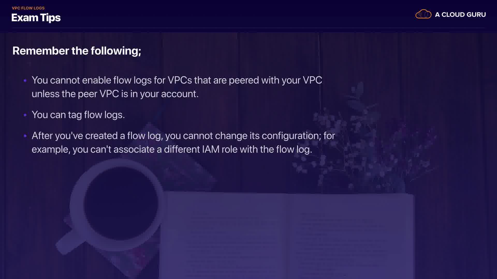Click the dark coffee inside the cup
The width and height of the screenshot is (497, 279).
pos(121,203)
